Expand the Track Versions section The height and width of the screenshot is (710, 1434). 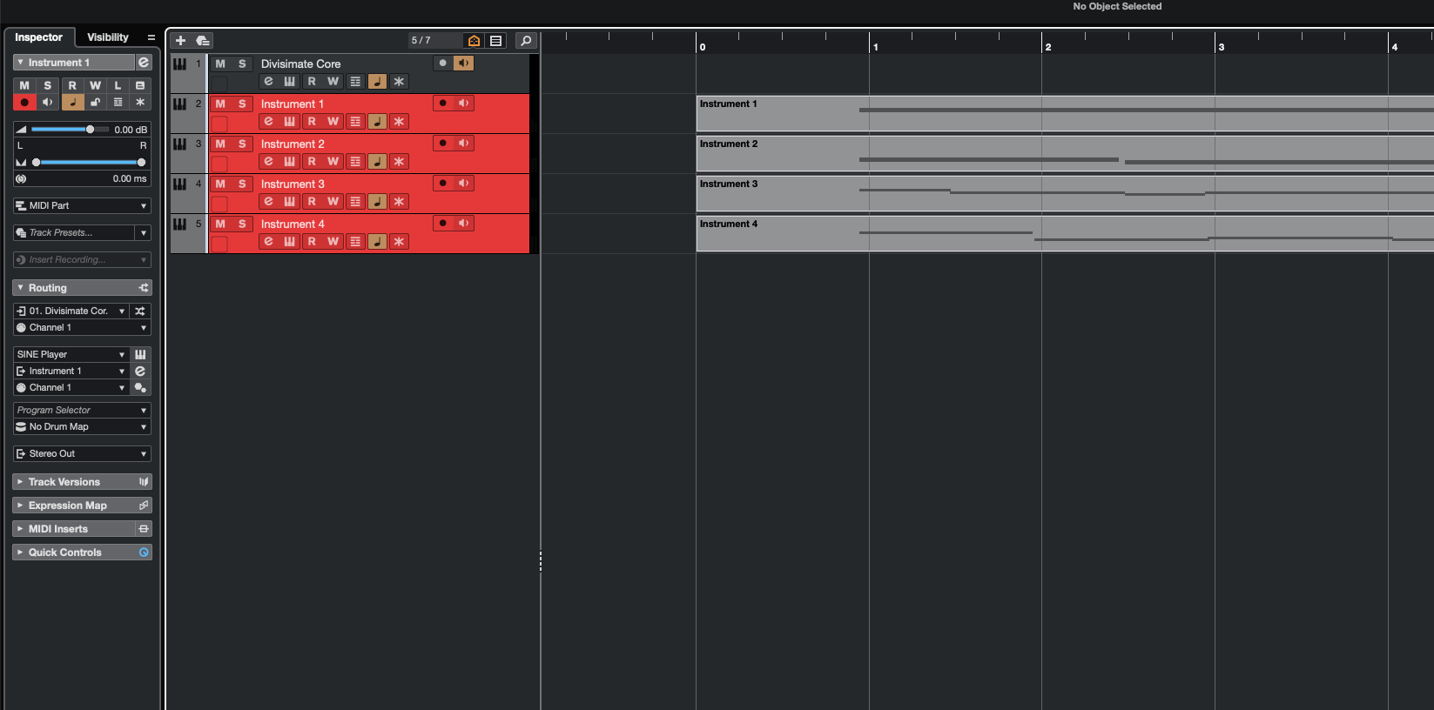click(x=64, y=482)
